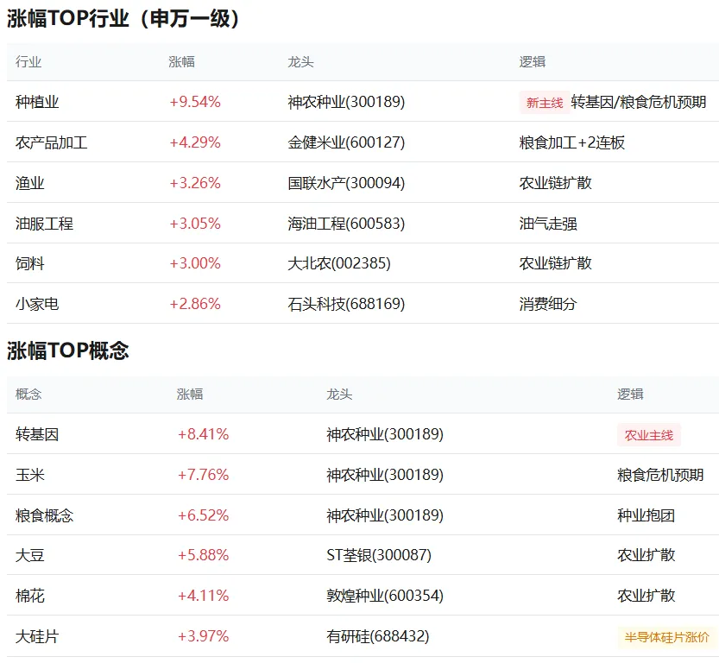The width and height of the screenshot is (719, 663).
Task: Click 农业链扩散 in the 渔业 row
Action: [x=555, y=183]
